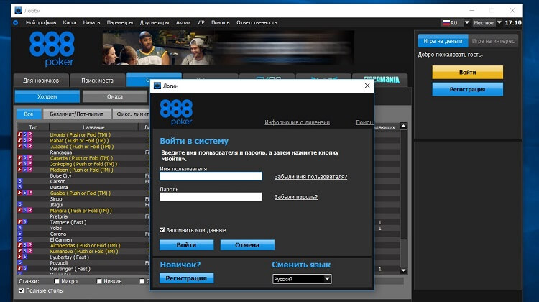Open the Касса menu

(70, 23)
